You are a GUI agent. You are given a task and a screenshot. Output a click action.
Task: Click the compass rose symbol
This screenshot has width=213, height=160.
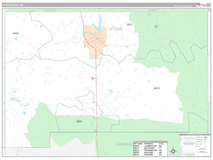click(x=173, y=151)
